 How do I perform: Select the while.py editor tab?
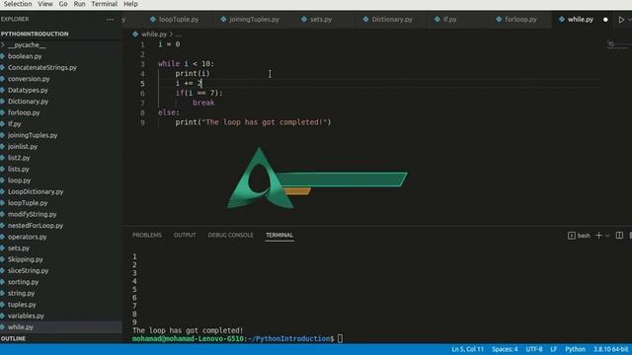click(x=580, y=20)
